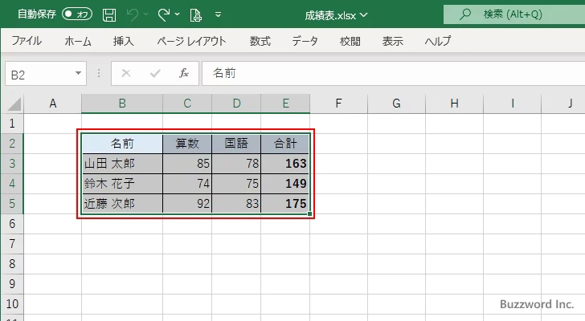Select column F header
The height and width of the screenshot is (321, 585).
point(338,104)
